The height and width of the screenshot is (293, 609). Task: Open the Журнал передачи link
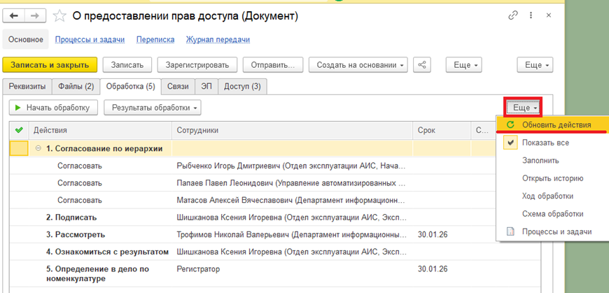(x=217, y=40)
